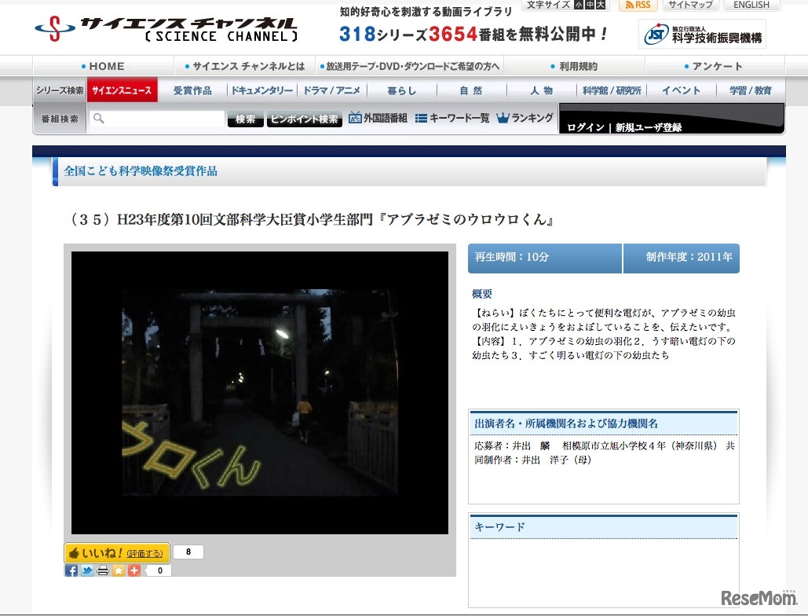Open 利用規約 terms page

coord(574,66)
